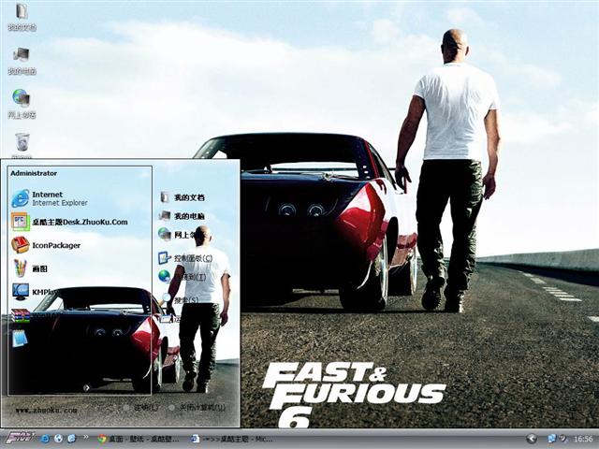599x449 pixels.
Task: Open the WinRAR books icon in Start menu
Action: (21, 315)
